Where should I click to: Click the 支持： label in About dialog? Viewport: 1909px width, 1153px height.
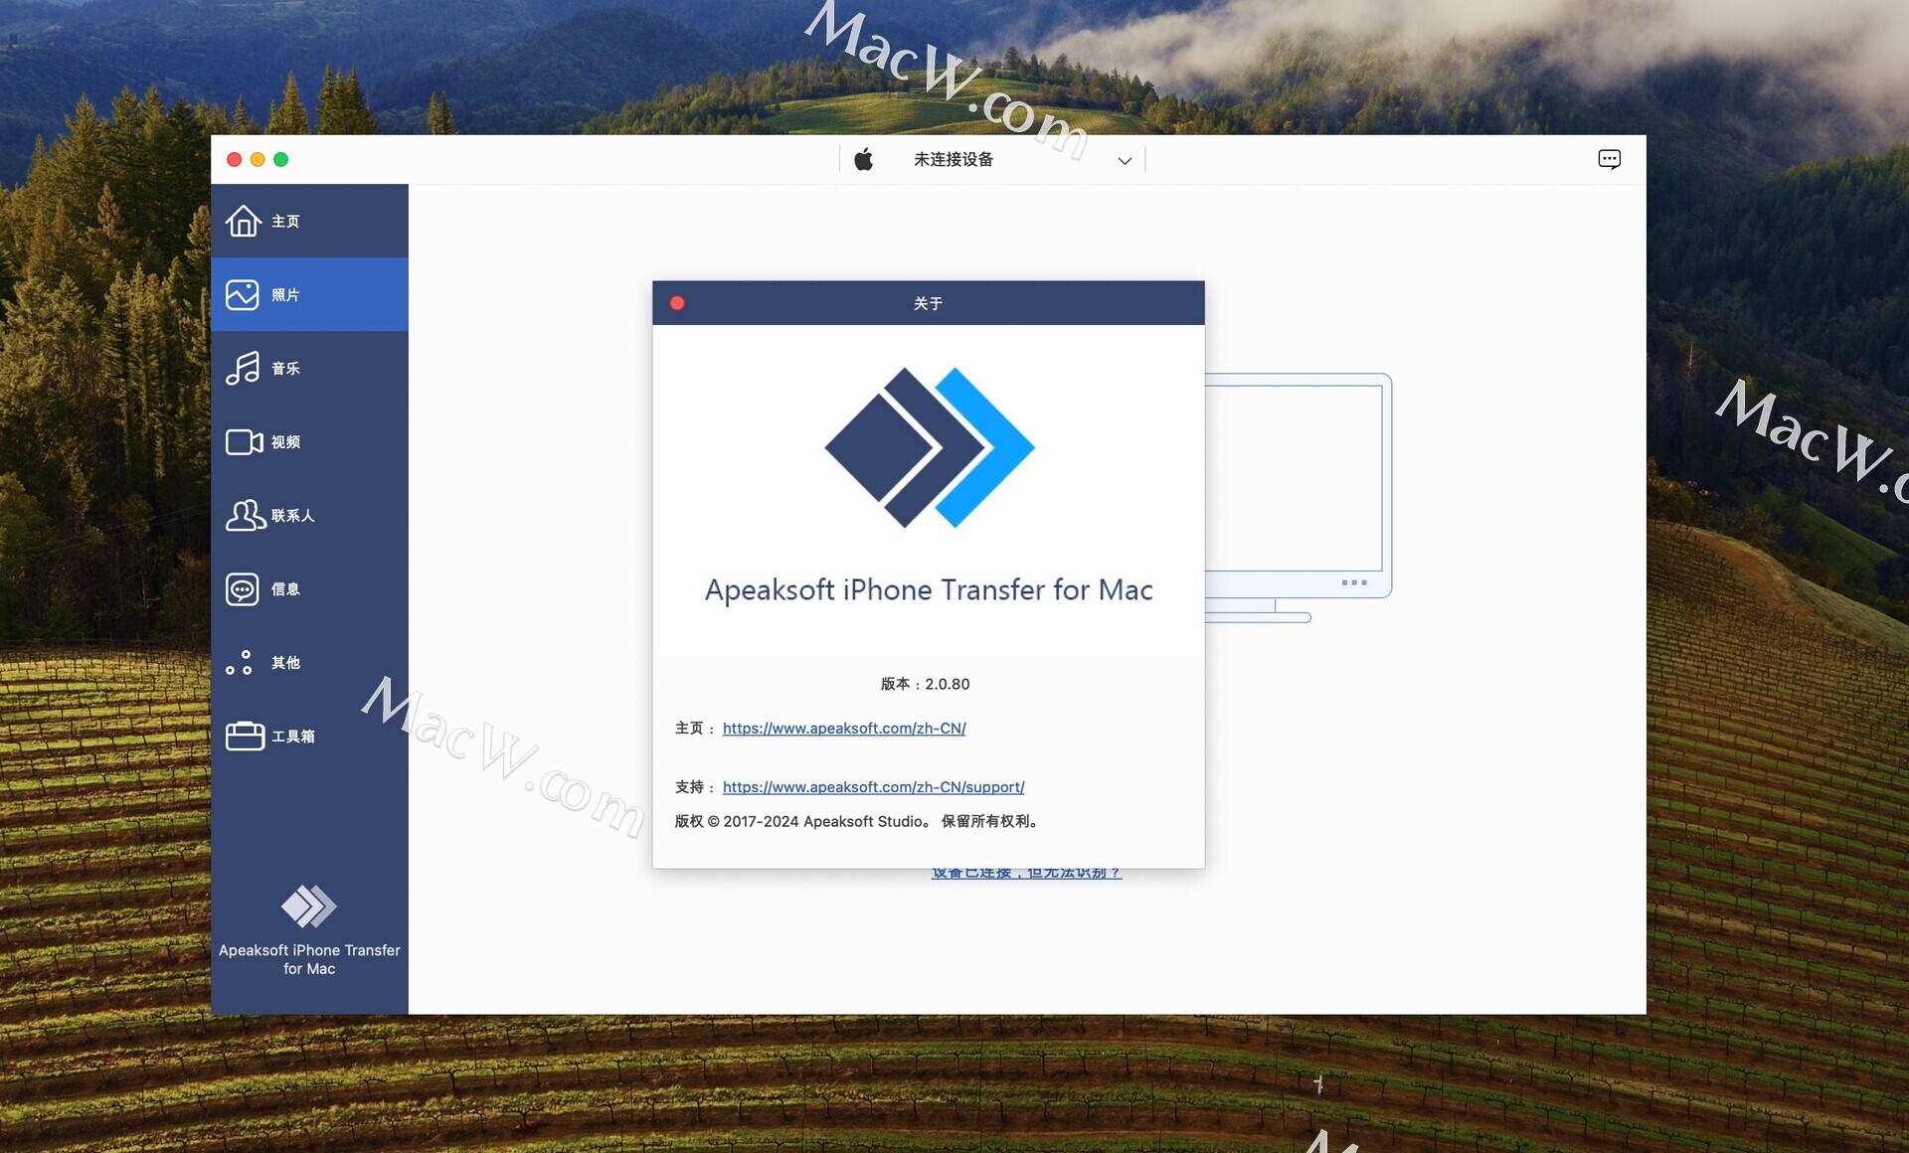pos(695,787)
